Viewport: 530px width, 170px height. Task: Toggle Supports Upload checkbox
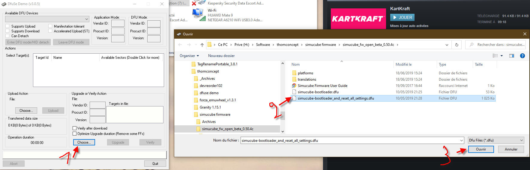click(7, 26)
